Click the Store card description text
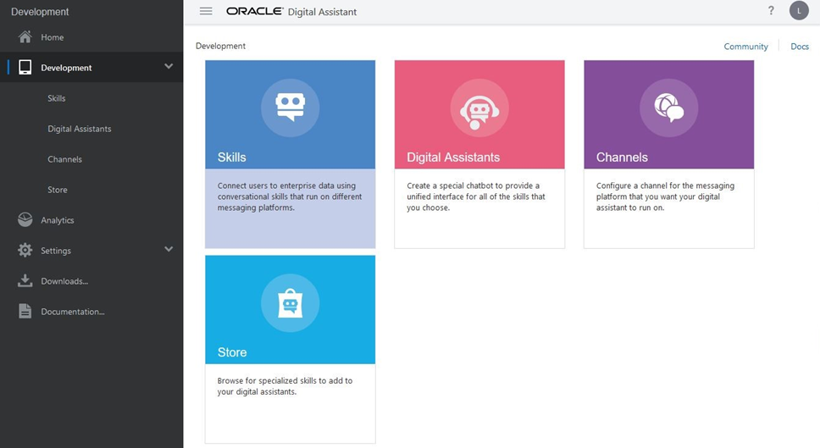 285,386
